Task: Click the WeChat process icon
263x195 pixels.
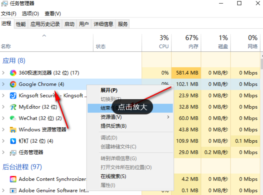Action: (x=13, y=118)
